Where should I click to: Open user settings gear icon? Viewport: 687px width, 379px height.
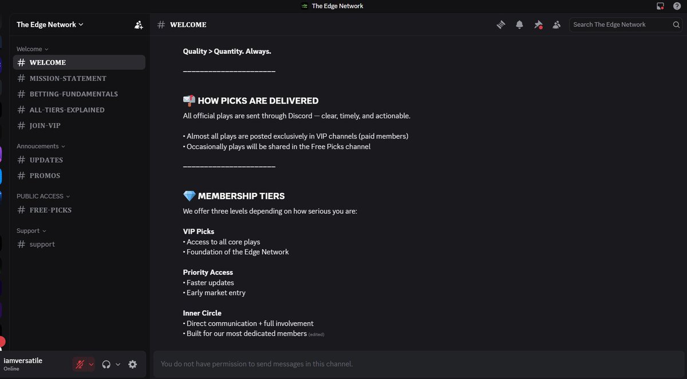click(133, 364)
